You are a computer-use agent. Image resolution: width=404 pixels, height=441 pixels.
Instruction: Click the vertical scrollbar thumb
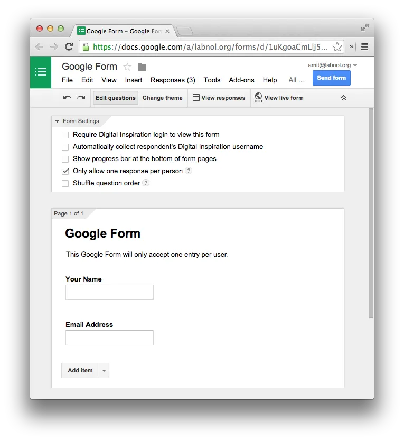click(x=371, y=213)
